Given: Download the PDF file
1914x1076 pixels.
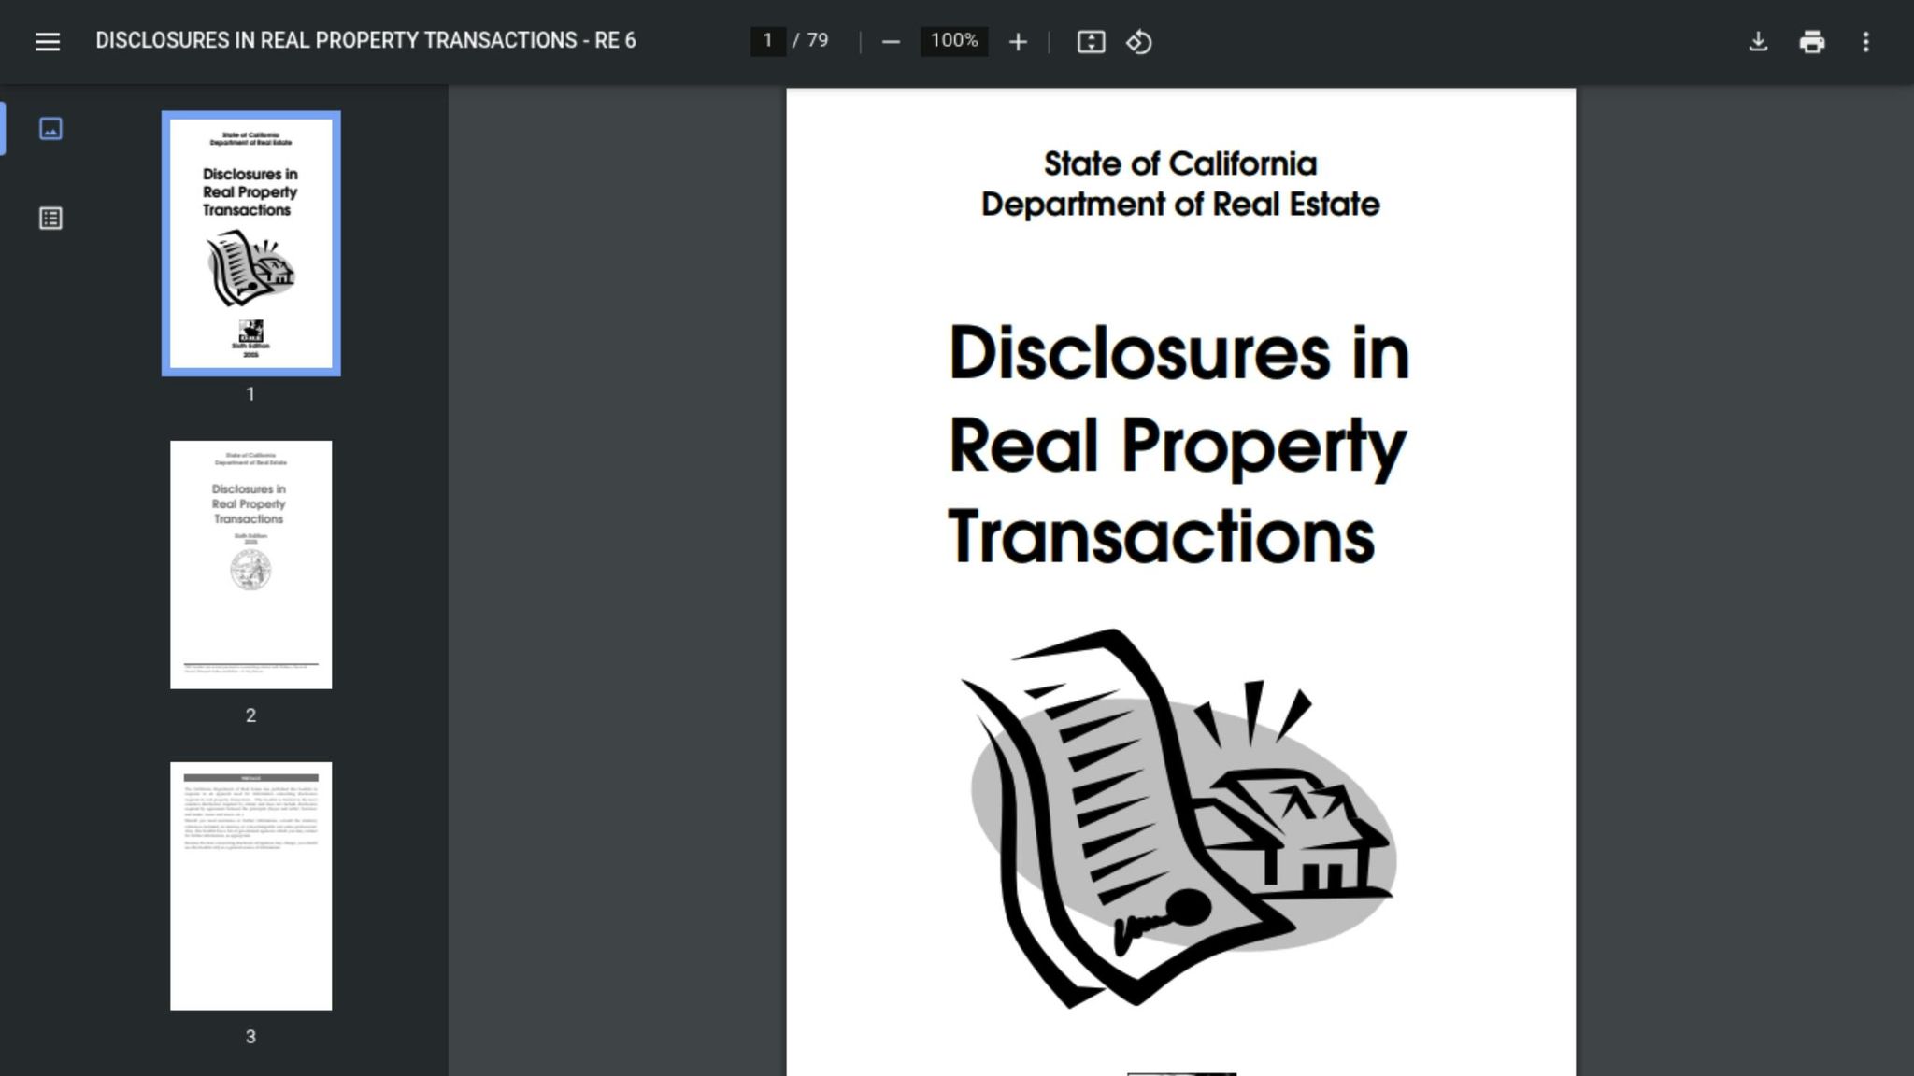Looking at the screenshot, I should (1758, 42).
